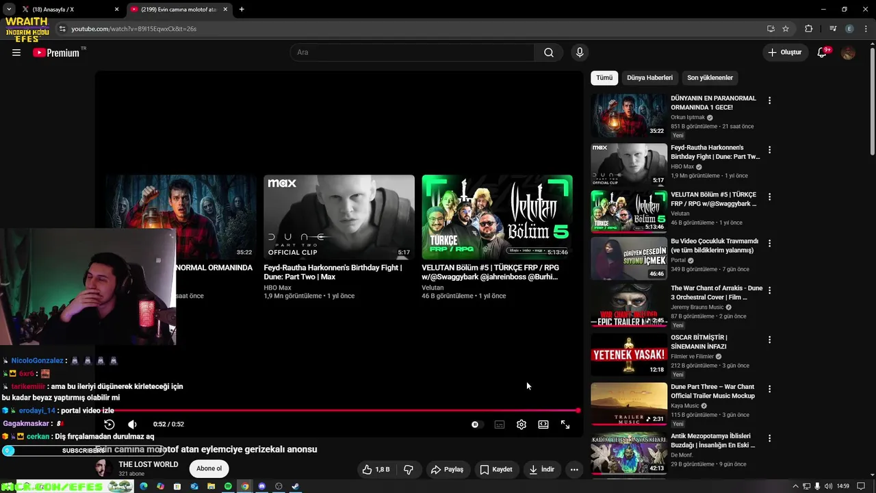Click the search magnifier button
This screenshot has height=493, width=876.
click(x=549, y=52)
